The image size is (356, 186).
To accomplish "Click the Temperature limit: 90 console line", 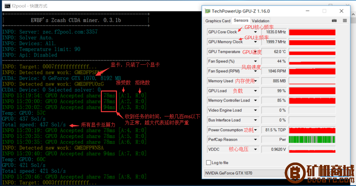I will (41, 49).
